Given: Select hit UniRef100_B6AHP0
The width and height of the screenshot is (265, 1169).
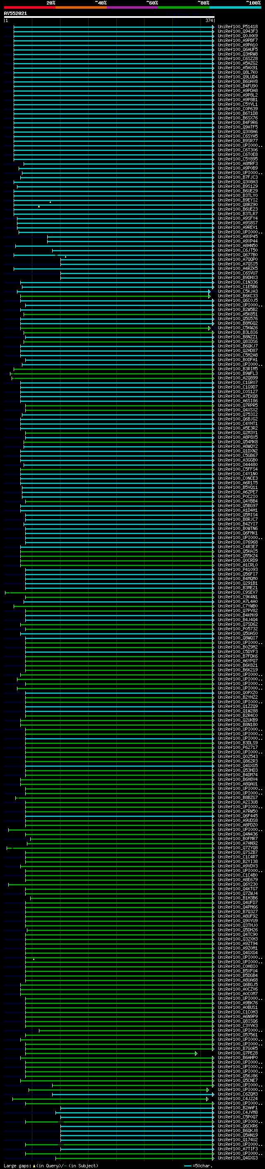Looking at the screenshot, I should click(x=238, y=1058).
